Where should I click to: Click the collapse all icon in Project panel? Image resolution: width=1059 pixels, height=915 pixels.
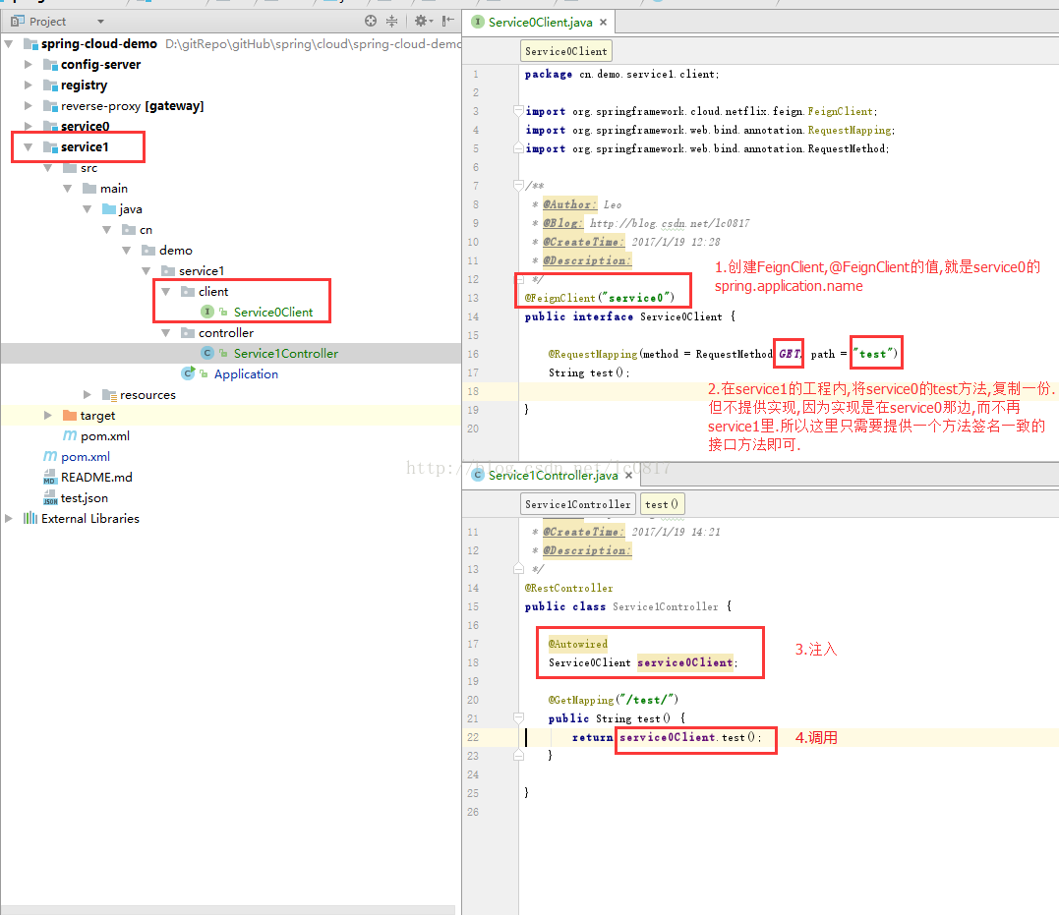point(391,21)
